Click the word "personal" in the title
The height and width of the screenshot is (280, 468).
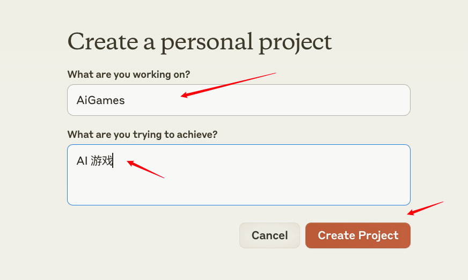(x=207, y=42)
